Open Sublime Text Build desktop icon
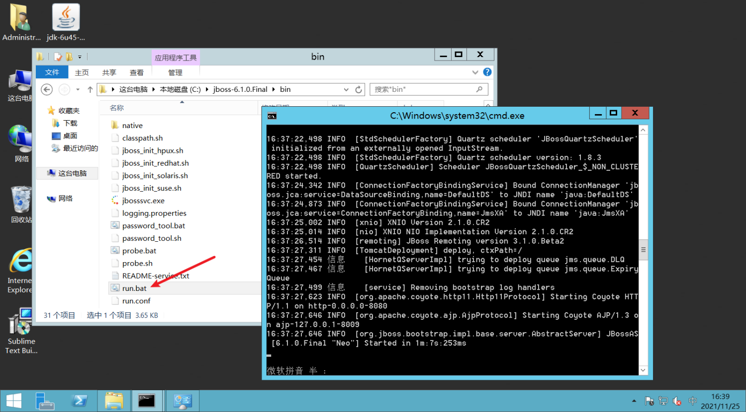 [x=21, y=332]
